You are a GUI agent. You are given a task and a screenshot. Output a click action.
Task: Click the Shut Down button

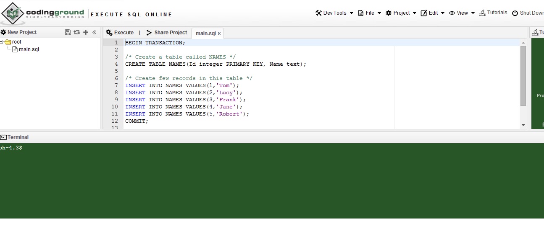[x=528, y=13]
